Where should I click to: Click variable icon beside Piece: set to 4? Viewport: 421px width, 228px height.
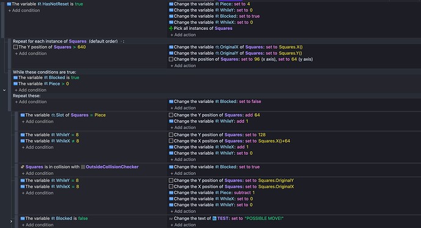(171, 4)
